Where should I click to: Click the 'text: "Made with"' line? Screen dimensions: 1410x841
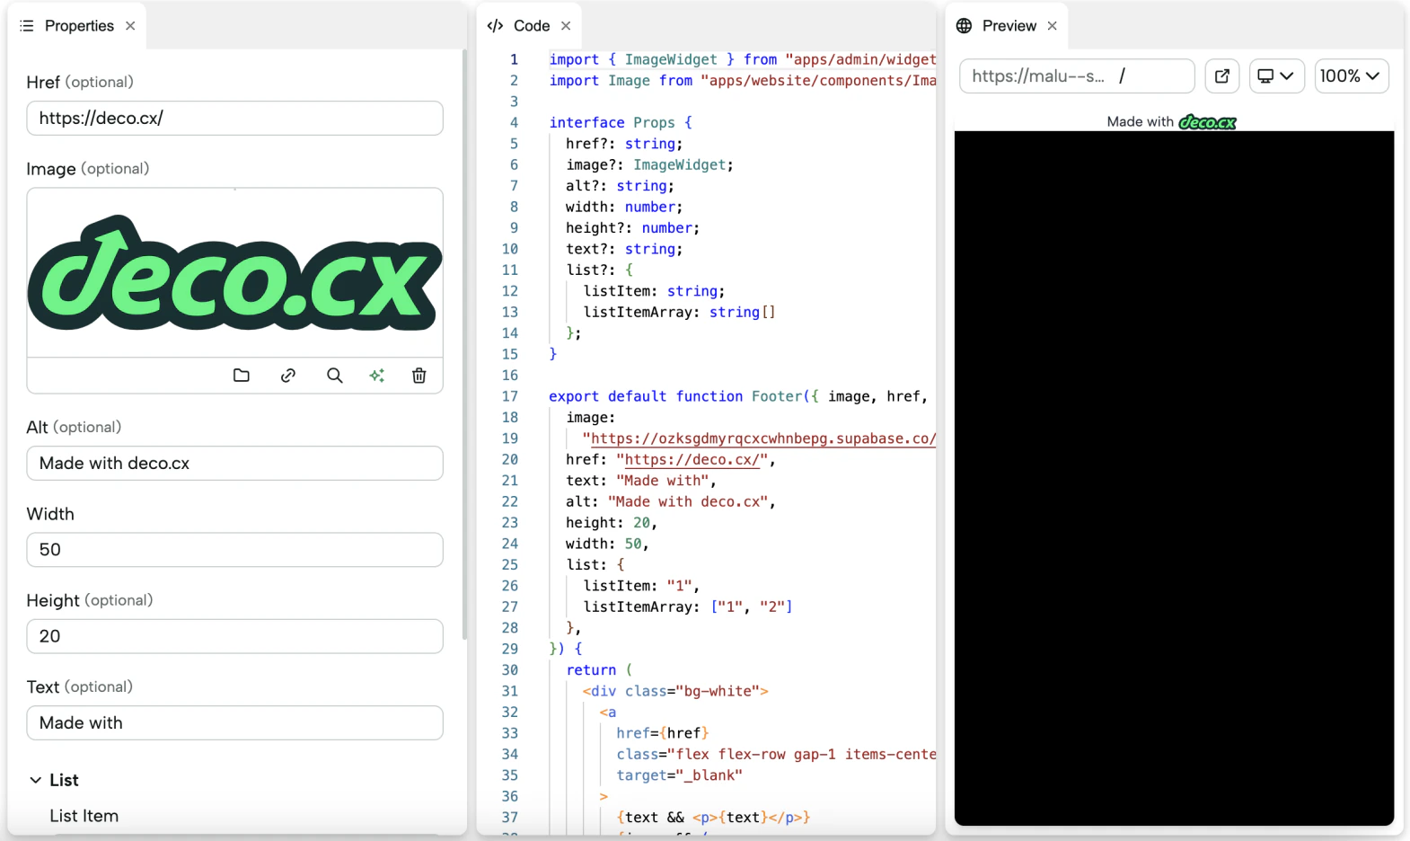click(641, 481)
